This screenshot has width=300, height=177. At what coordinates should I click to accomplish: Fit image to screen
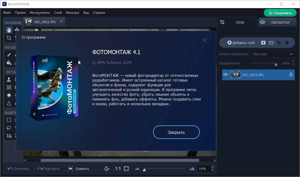[x=126, y=169]
